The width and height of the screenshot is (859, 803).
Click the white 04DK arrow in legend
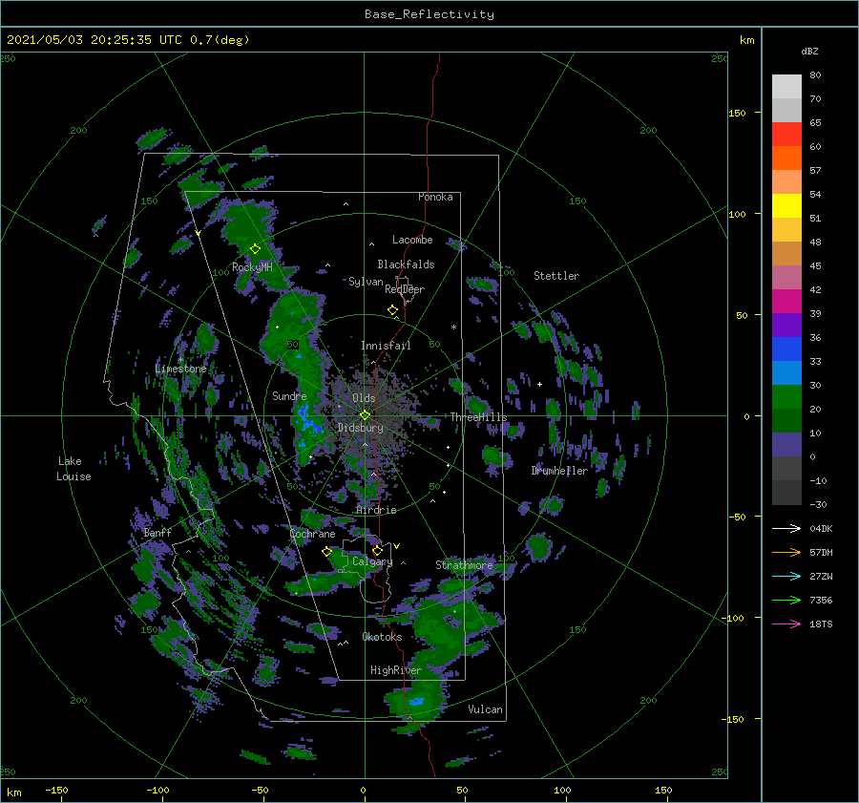[786, 528]
